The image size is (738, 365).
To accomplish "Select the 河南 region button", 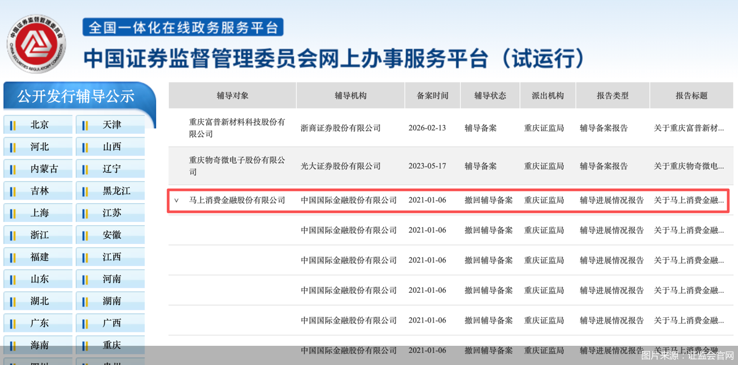I will [110, 279].
